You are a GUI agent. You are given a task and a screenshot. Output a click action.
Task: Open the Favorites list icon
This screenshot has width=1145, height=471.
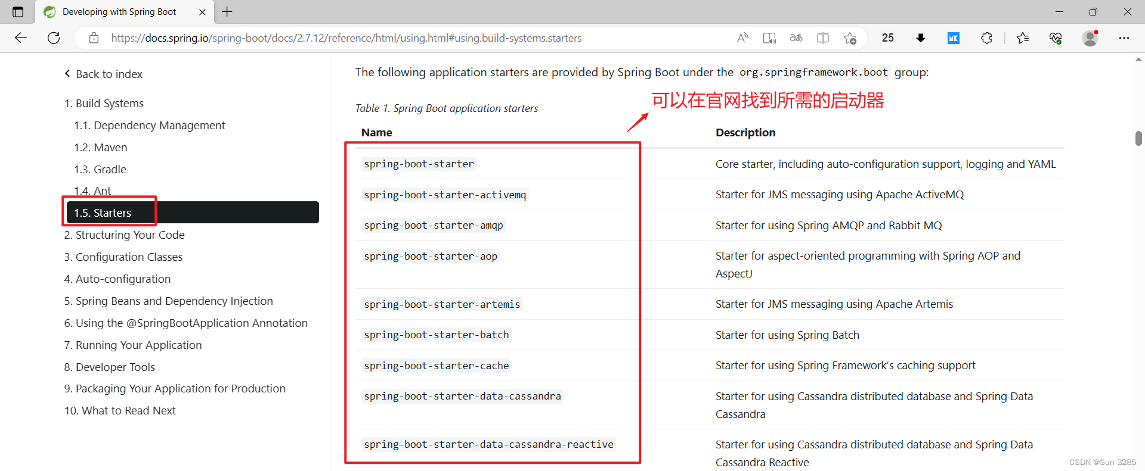(x=1023, y=38)
